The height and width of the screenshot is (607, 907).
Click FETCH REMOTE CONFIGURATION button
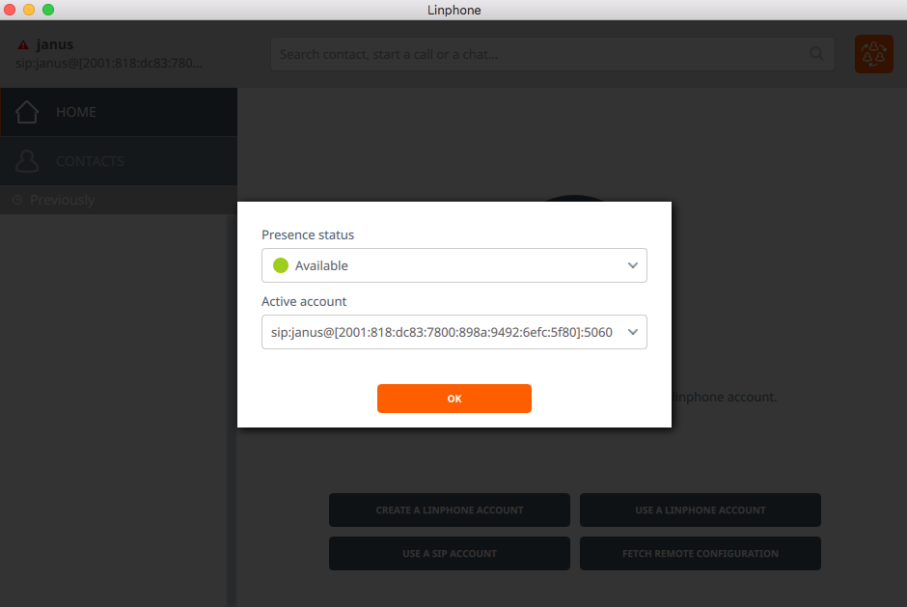700,553
